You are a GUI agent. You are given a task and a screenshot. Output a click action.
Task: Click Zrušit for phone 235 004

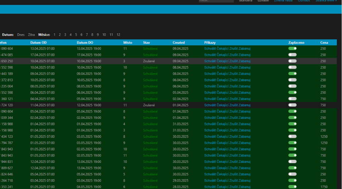tap(234, 86)
